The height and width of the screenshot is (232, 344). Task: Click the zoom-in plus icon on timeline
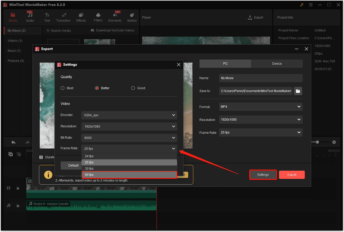coord(334,142)
